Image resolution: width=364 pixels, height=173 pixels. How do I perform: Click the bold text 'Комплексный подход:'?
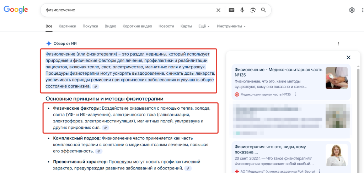point(77,138)
